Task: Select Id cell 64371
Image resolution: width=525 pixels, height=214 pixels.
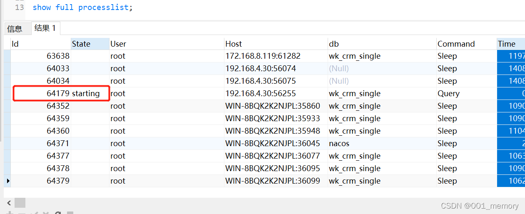Action: tap(41, 143)
